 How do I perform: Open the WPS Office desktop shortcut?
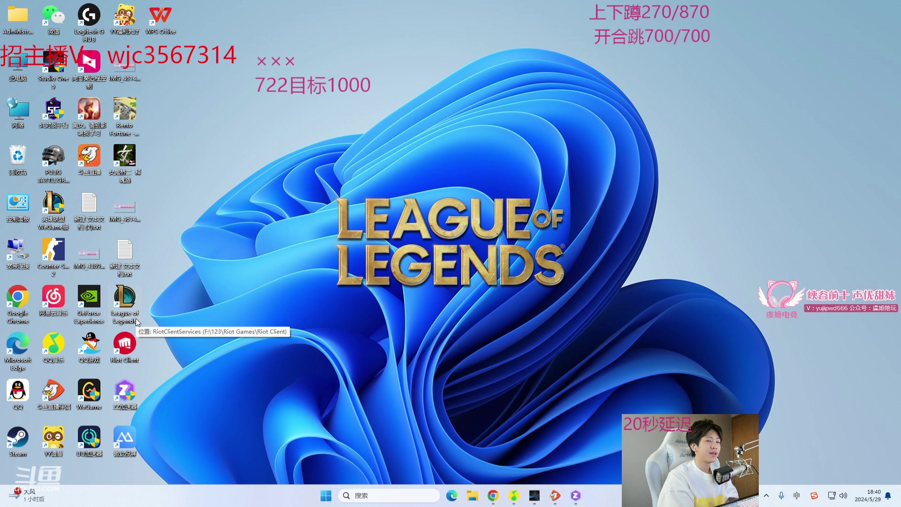(160, 19)
